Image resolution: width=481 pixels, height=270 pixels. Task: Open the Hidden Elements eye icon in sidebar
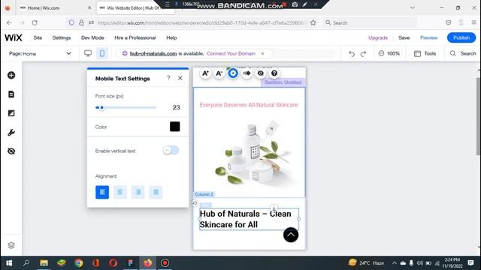tap(11, 151)
